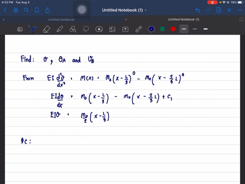Redo the last action
The image size is (245, 184).
coord(208,10)
